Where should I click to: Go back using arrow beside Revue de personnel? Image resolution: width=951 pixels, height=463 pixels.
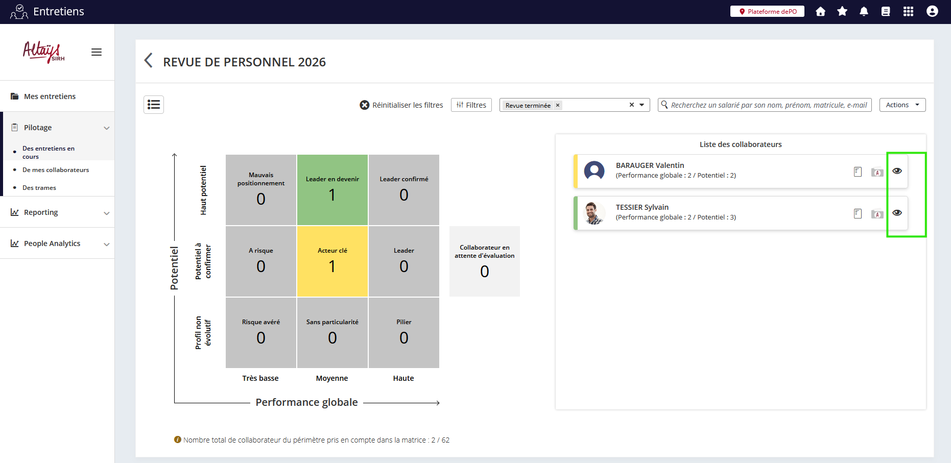point(149,61)
